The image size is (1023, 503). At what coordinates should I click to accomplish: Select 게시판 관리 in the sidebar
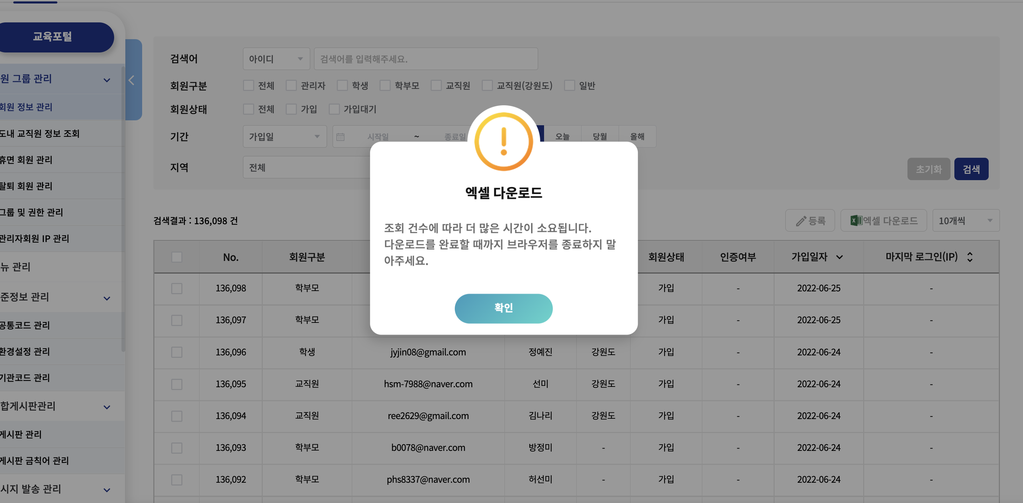click(x=24, y=434)
